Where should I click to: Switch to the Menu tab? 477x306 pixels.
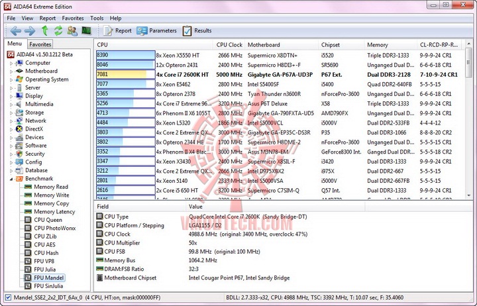point(15,44)
